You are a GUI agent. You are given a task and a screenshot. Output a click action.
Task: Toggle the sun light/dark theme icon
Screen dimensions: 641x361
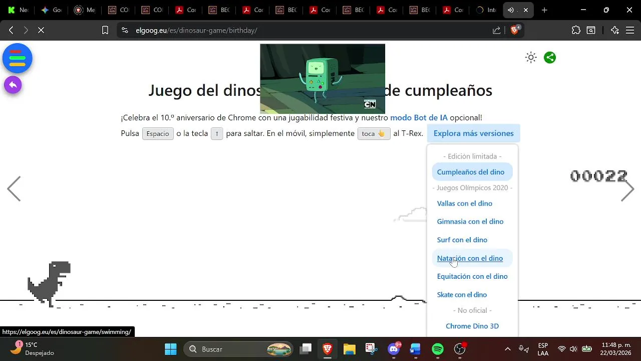pos(531,57)
